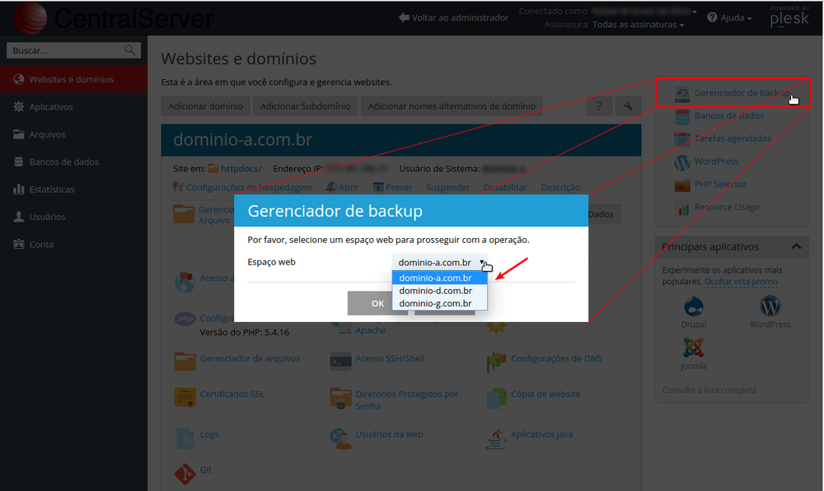Viewport: 824px width, 491px height.
Task: Collapse the Principais aplicativos panel
Action: 795,246
